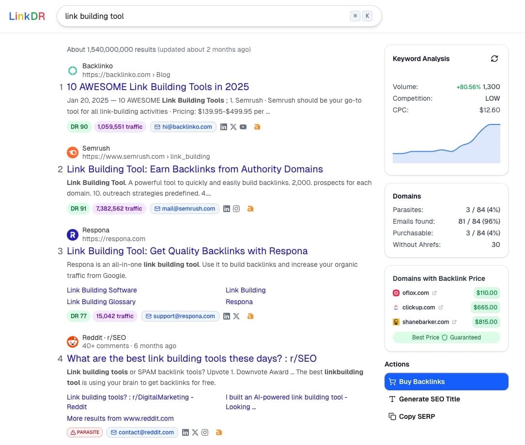
Task: Click the Ahrefs icon on the Reddit result
Action: 219,432
